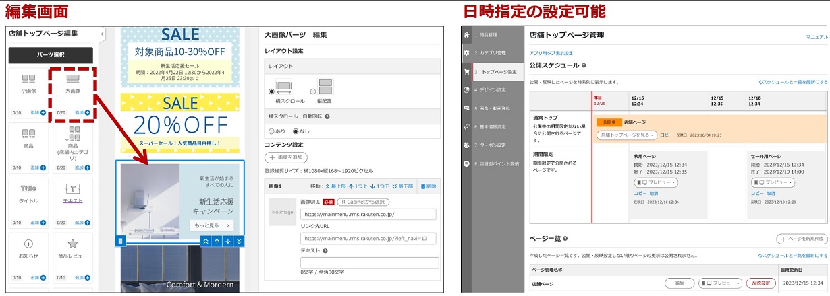
Task: Select あり for auto rotation
Action: coord(272,131)
